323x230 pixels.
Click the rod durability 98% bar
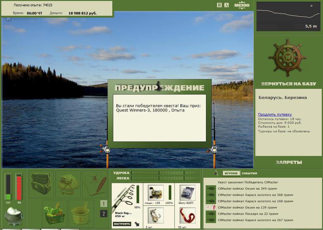tap(138, 194)
